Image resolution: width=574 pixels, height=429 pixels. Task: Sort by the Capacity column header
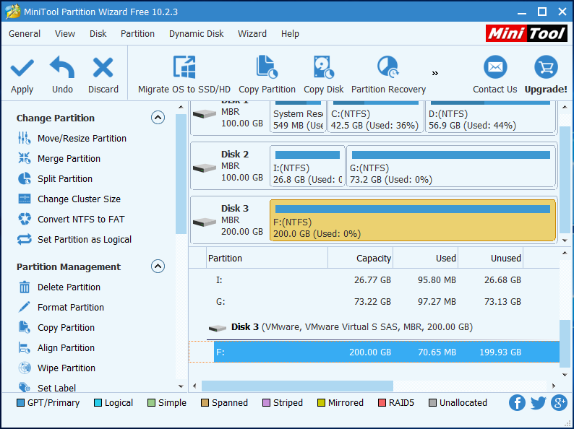[x=360, y=259]
